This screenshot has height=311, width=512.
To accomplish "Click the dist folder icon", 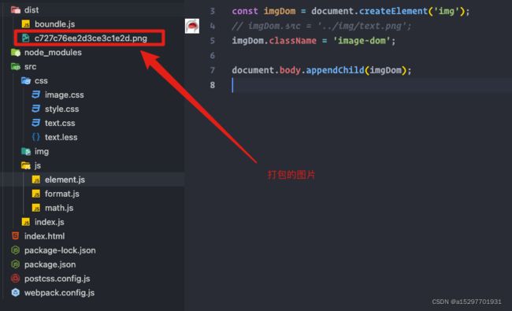I will [15, 10].
